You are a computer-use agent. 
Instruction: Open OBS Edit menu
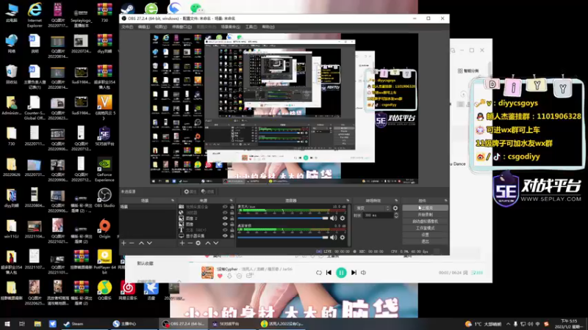143,27
